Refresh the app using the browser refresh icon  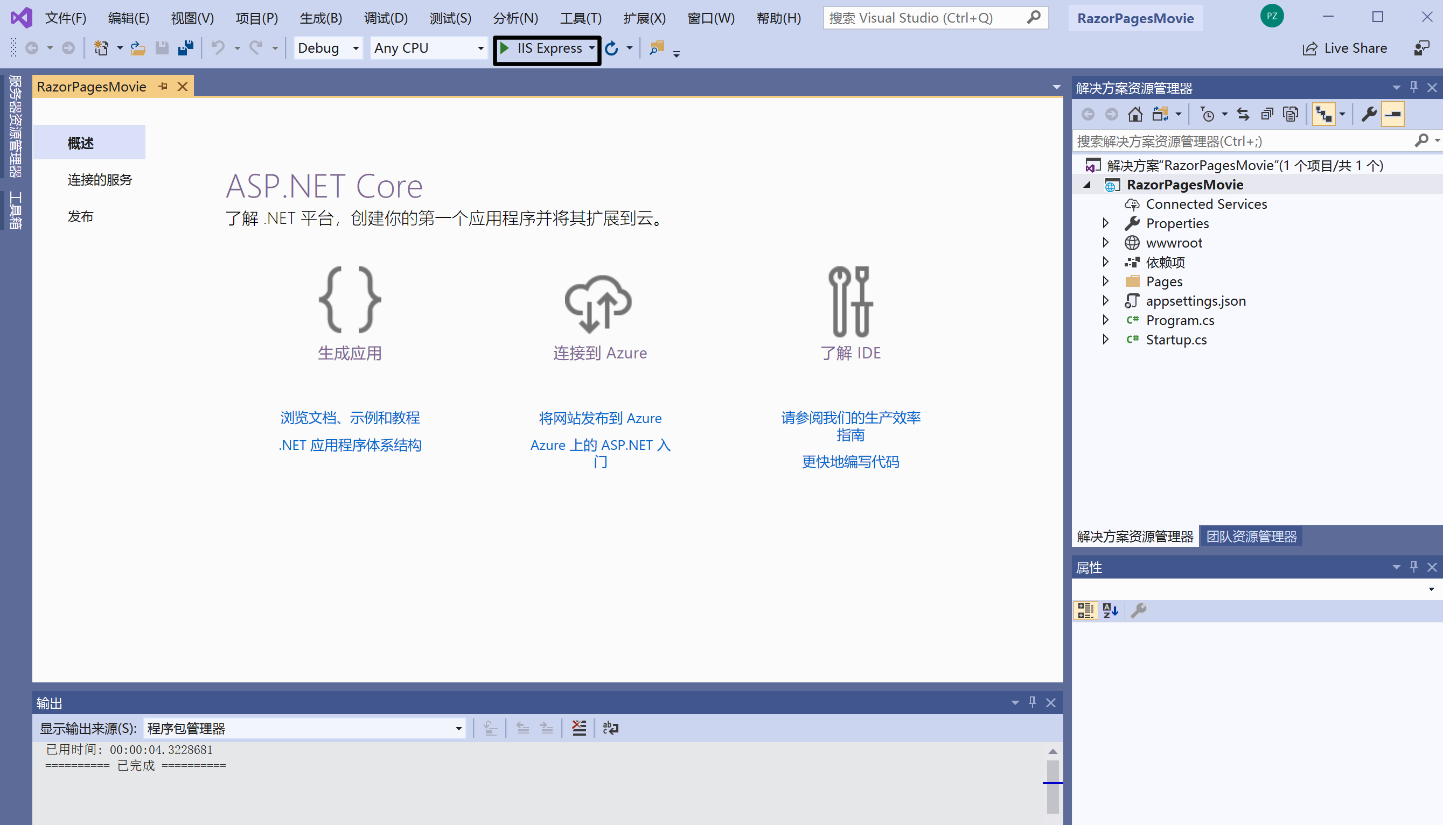coord(612,48)
